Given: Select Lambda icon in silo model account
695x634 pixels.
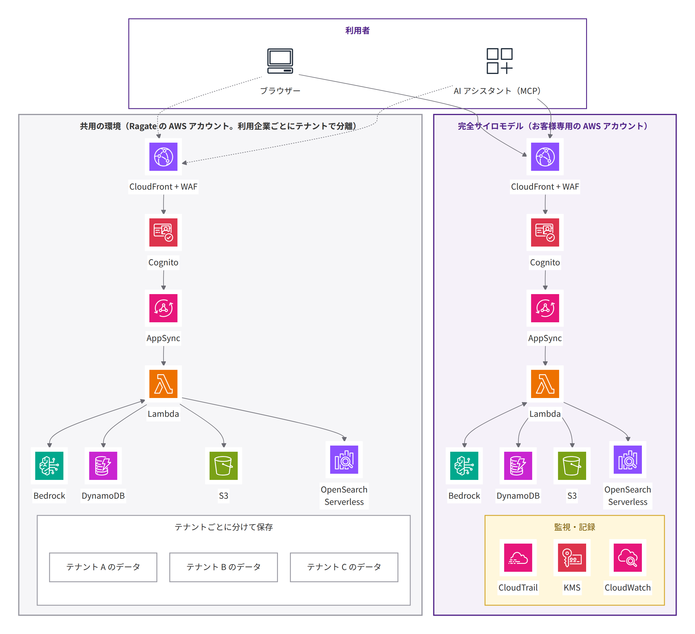Looking at the screenshot, I should (x=545, y=384).
